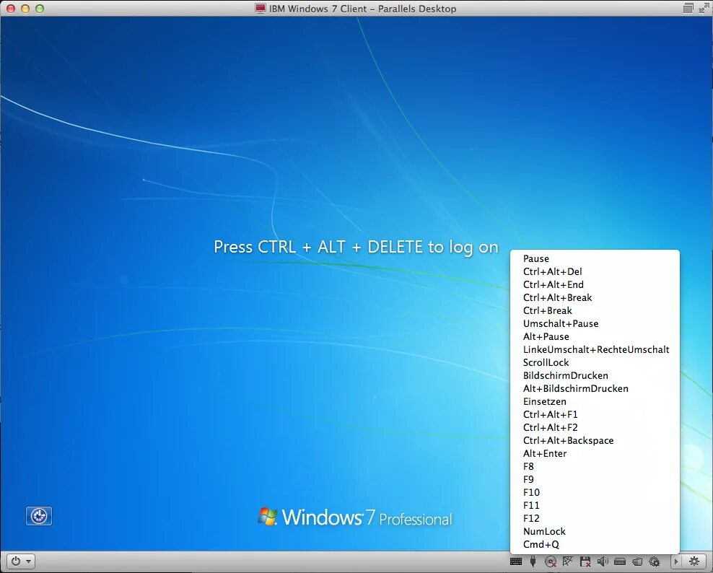Choose Ctrl+Alt+Backspace entry
Screen dimensions: 713x573
tap(595, 440)
